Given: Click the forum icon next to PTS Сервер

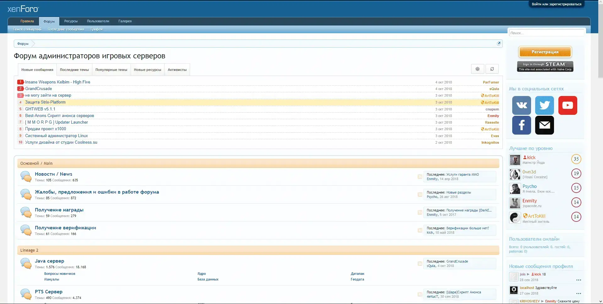Looking at the screenshot, I should pos(26,294).
